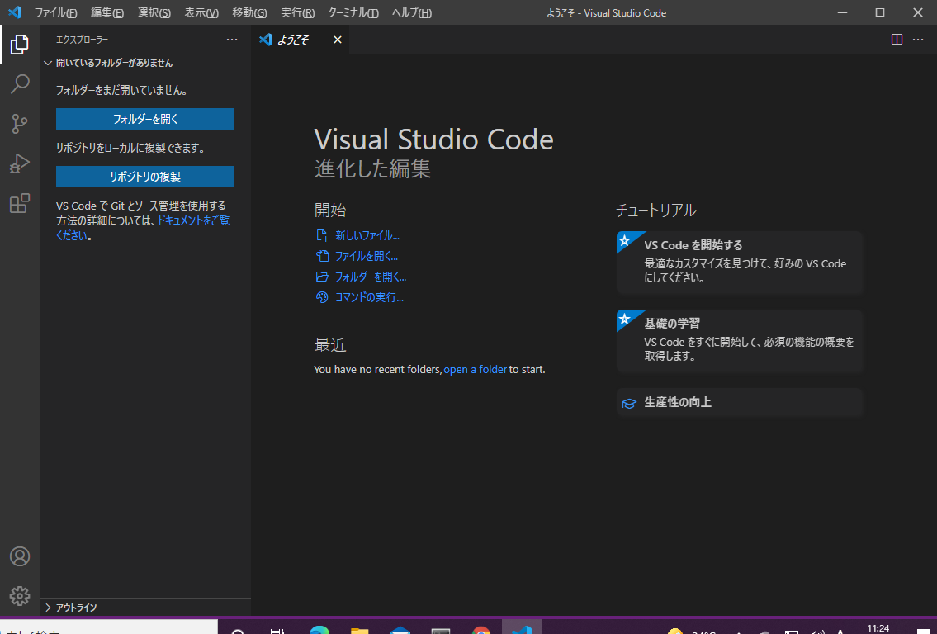
Task: Open the Manage settings gear
Action: pos(20,595)
